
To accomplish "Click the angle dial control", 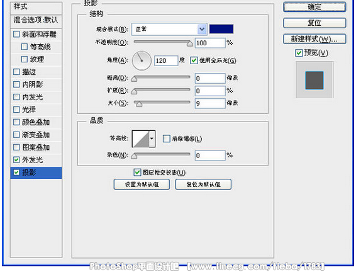I will pos(142,60).
